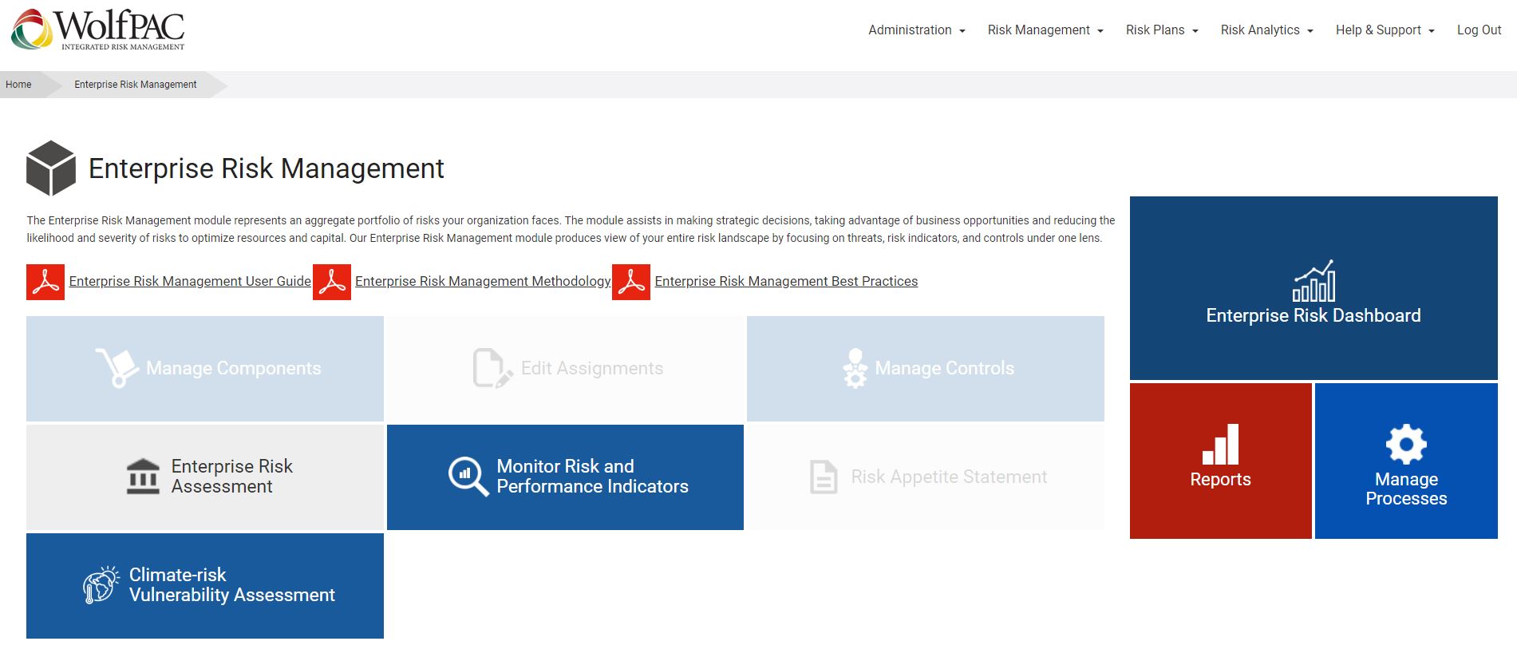
Task: Click the Enterprise Risk Assessment building icon
Action: 143,477
